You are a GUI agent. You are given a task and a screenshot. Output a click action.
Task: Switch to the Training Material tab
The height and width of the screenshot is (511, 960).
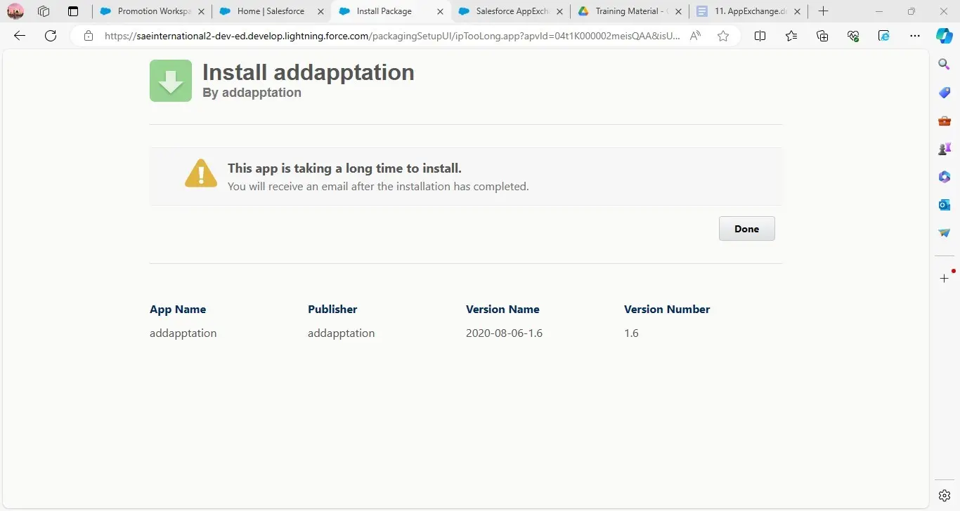(x=627, y=11)
